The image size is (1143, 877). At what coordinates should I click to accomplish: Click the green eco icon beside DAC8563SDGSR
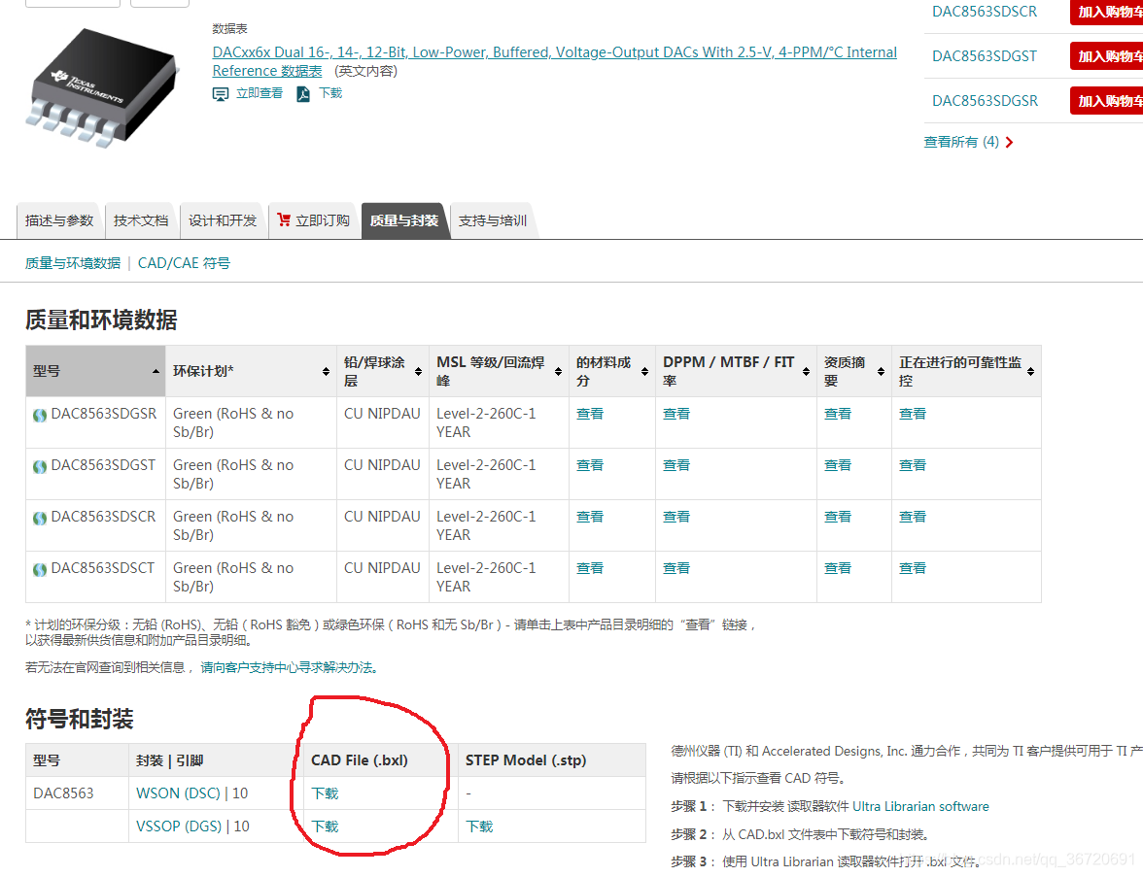40,416
